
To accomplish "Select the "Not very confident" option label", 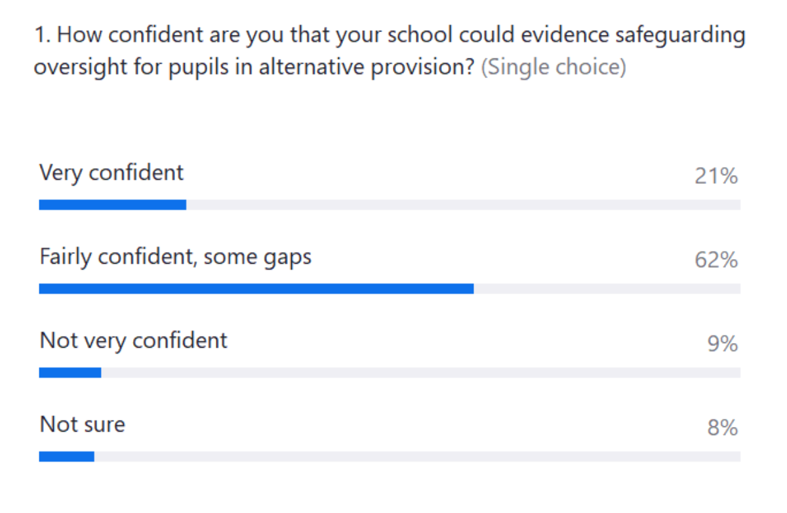I will [133, 340].
